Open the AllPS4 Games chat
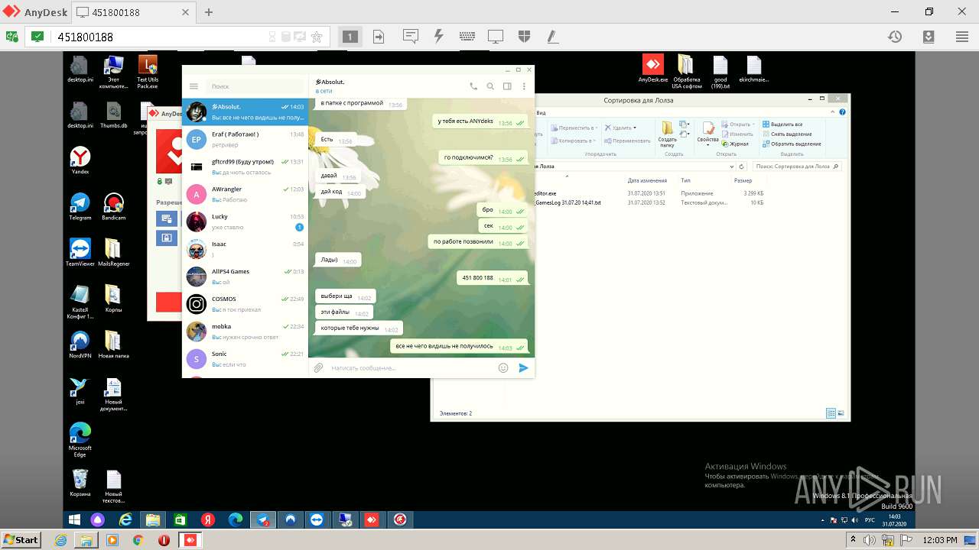The width and height of the screenshot is (979, 550). (x=245, y=277)
